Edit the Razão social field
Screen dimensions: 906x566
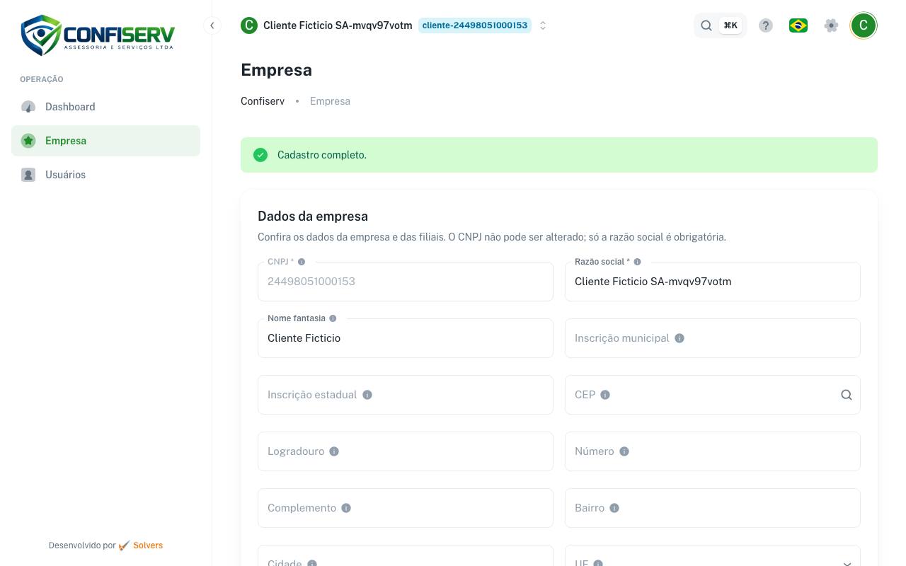713,282
